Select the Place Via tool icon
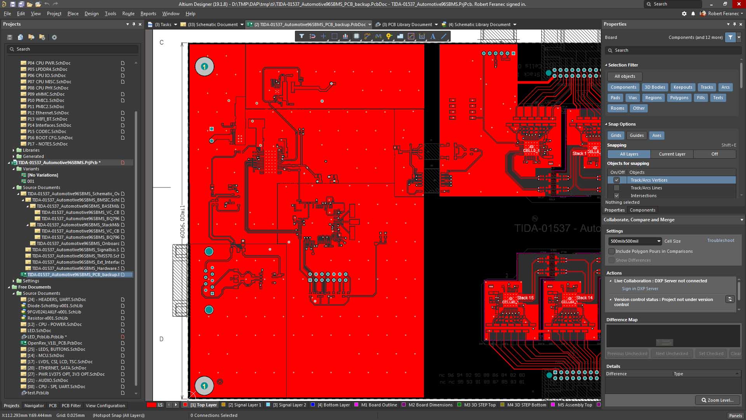The height and width of the screenshot is (420, 746). pos(389,36)
